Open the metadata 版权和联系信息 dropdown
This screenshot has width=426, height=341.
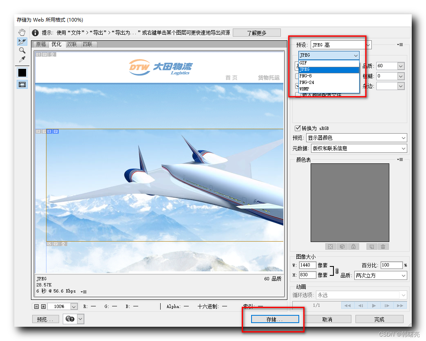359,148
